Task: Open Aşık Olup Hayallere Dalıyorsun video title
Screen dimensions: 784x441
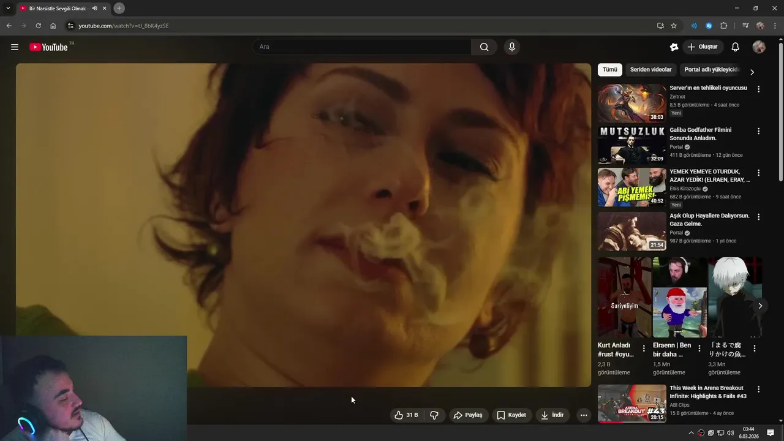Action: [709, 220]
